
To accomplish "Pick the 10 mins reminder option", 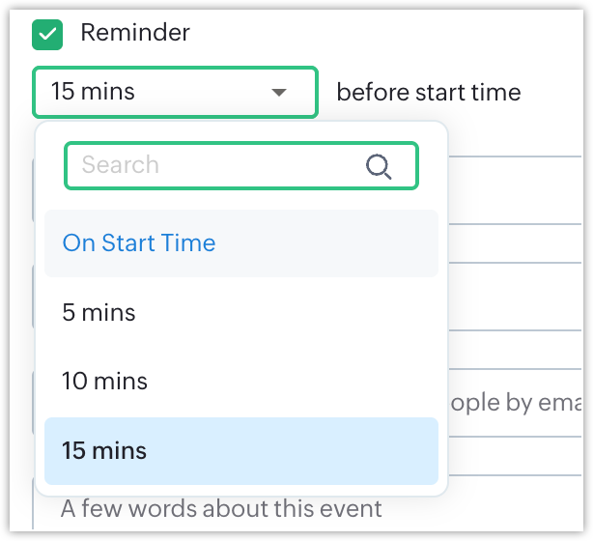I will [x=241, y=381].
